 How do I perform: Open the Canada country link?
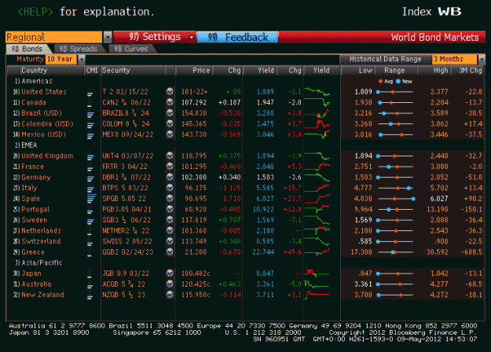(x=34, y=102)
